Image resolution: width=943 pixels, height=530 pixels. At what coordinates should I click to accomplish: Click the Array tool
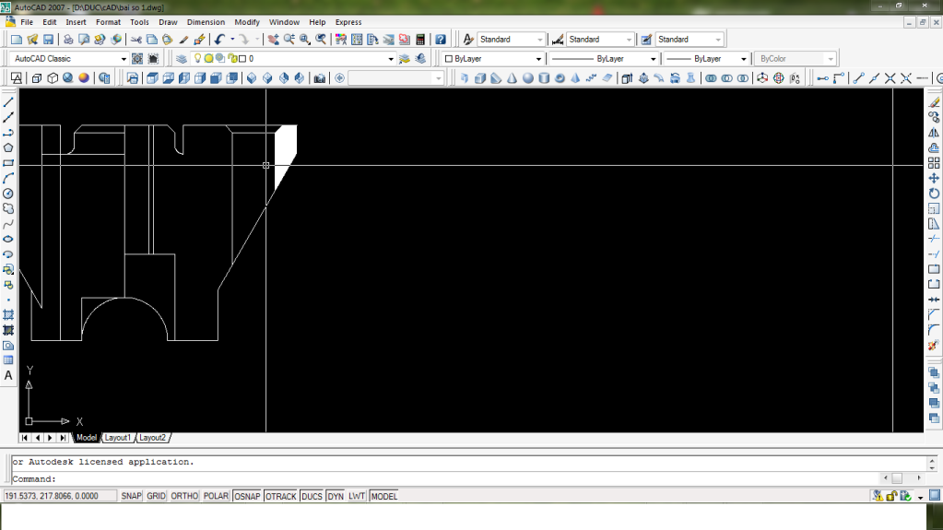point(934,163)
